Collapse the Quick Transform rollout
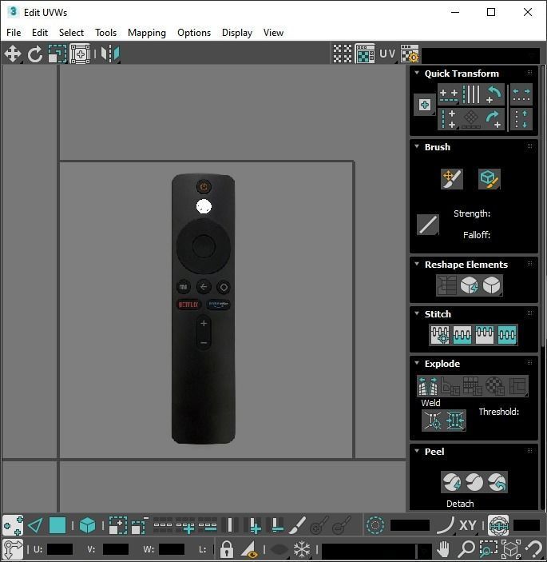Image resolution: width=547 pixels, height=562 pixels. 417,73
